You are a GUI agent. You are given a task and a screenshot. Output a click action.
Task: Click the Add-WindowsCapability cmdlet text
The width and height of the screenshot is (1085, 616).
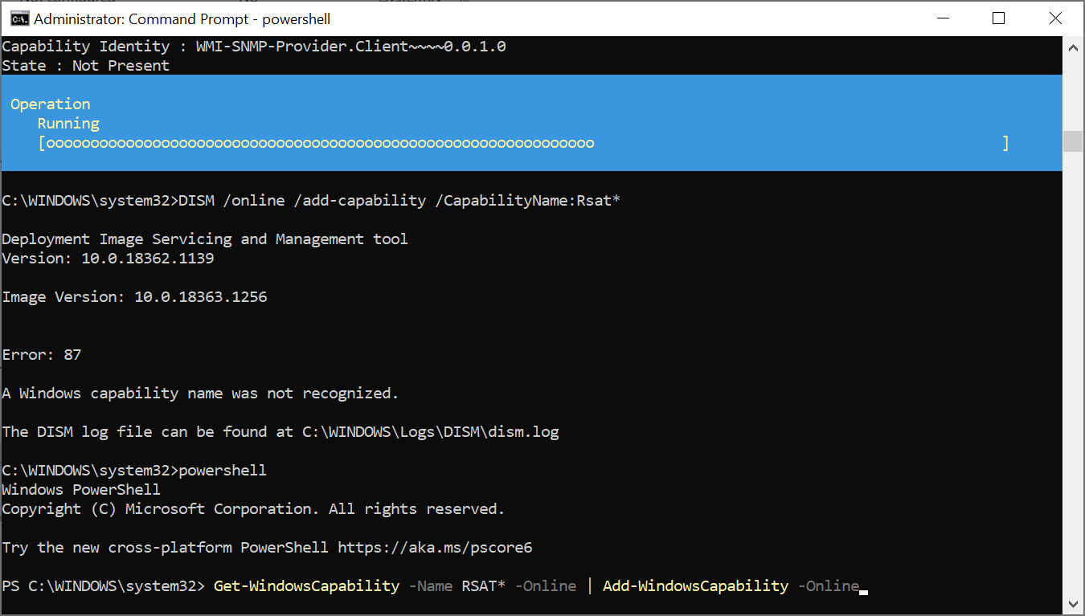pyautogui.click(x=695, y=586)
